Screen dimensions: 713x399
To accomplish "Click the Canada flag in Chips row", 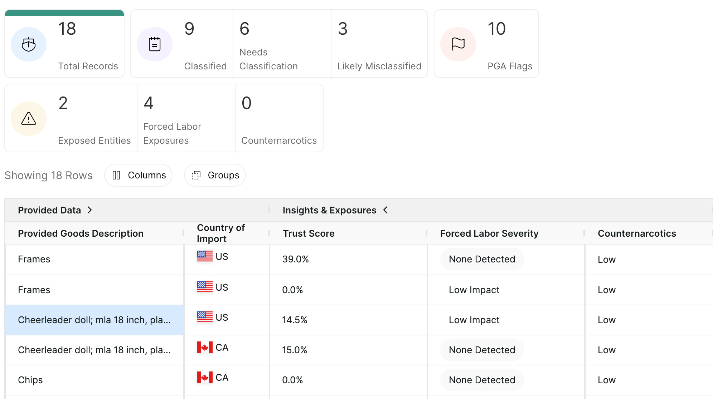I will (x=204, y=377).
